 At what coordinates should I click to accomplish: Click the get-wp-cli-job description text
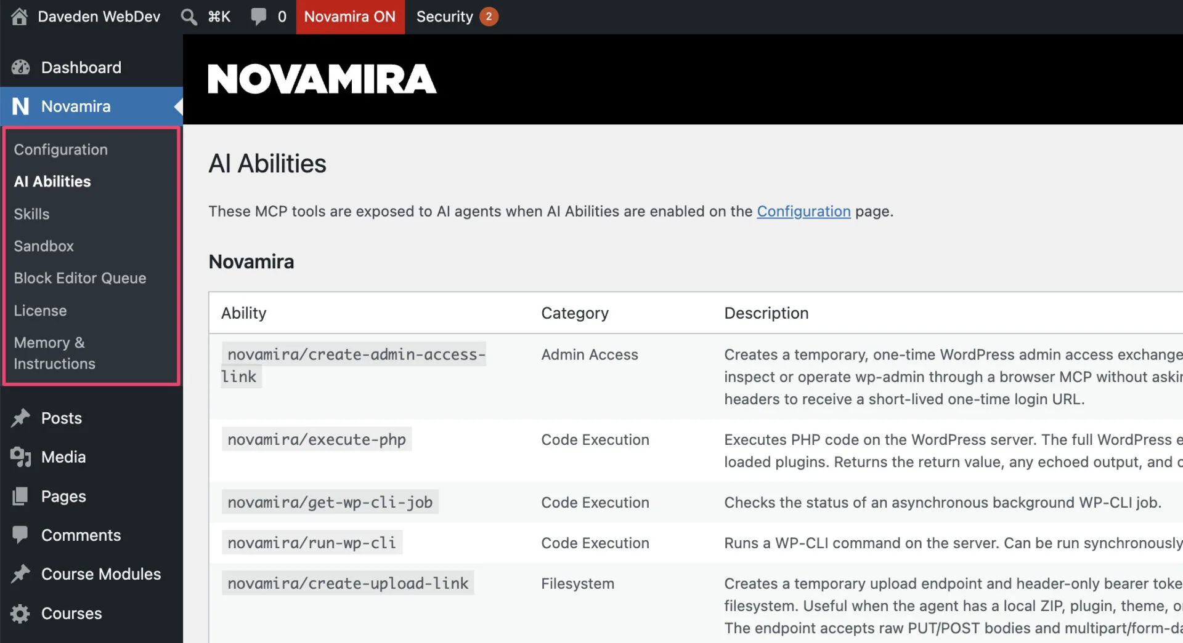point(943,502)
